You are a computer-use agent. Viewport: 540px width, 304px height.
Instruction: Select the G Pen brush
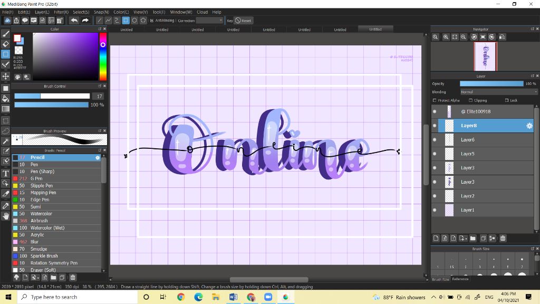56,178
